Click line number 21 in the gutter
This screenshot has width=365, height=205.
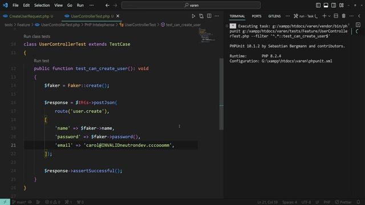[13, 145]
